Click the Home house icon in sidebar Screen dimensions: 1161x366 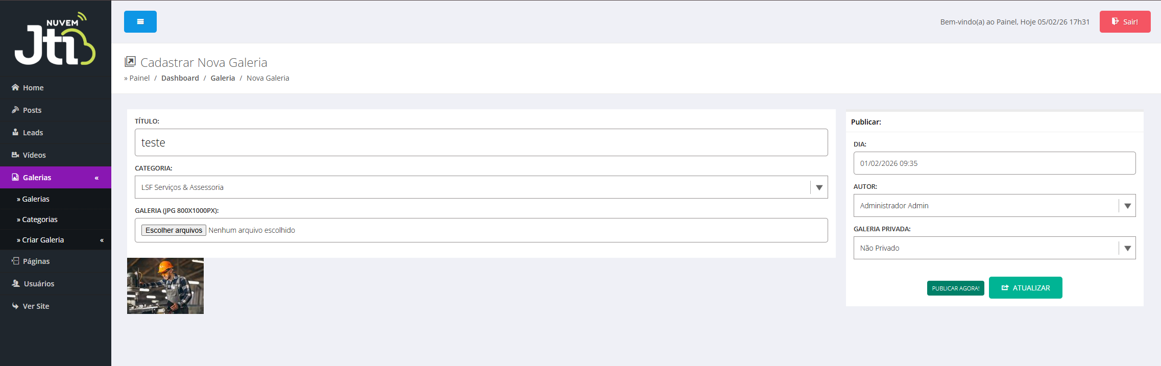[15, 87]
